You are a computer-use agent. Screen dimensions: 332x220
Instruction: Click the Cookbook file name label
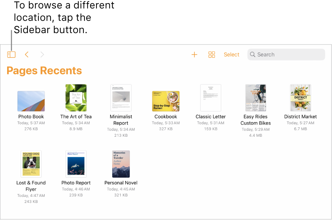pos(166,116)
